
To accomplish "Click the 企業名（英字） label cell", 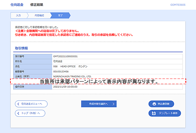I will pos(33,76).
